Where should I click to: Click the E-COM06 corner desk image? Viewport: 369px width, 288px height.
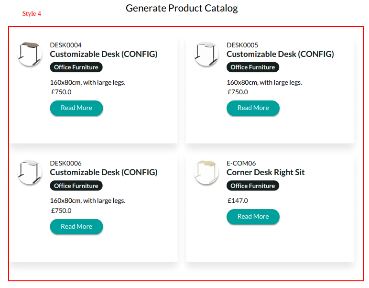click(x=206, y=172)
